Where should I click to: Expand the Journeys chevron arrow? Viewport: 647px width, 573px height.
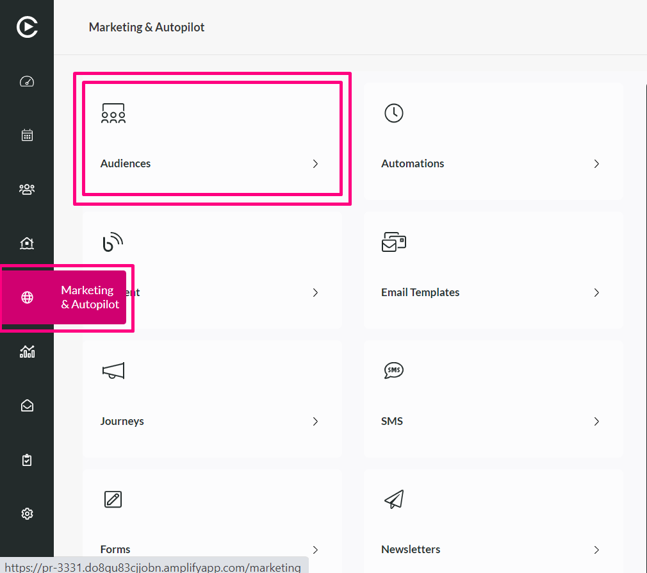click(315, 422)
